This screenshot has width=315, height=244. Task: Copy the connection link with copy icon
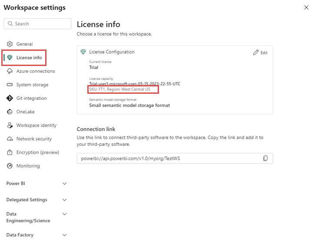tap(265, 158)
